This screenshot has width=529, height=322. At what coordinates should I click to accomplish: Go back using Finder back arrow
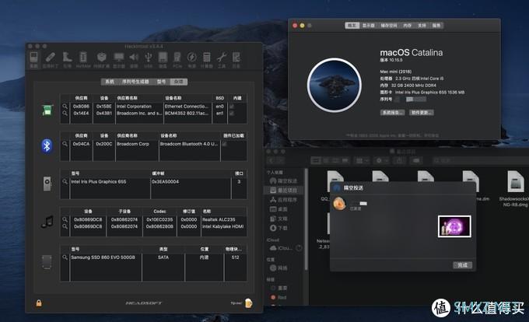click(x=272, y=161)
